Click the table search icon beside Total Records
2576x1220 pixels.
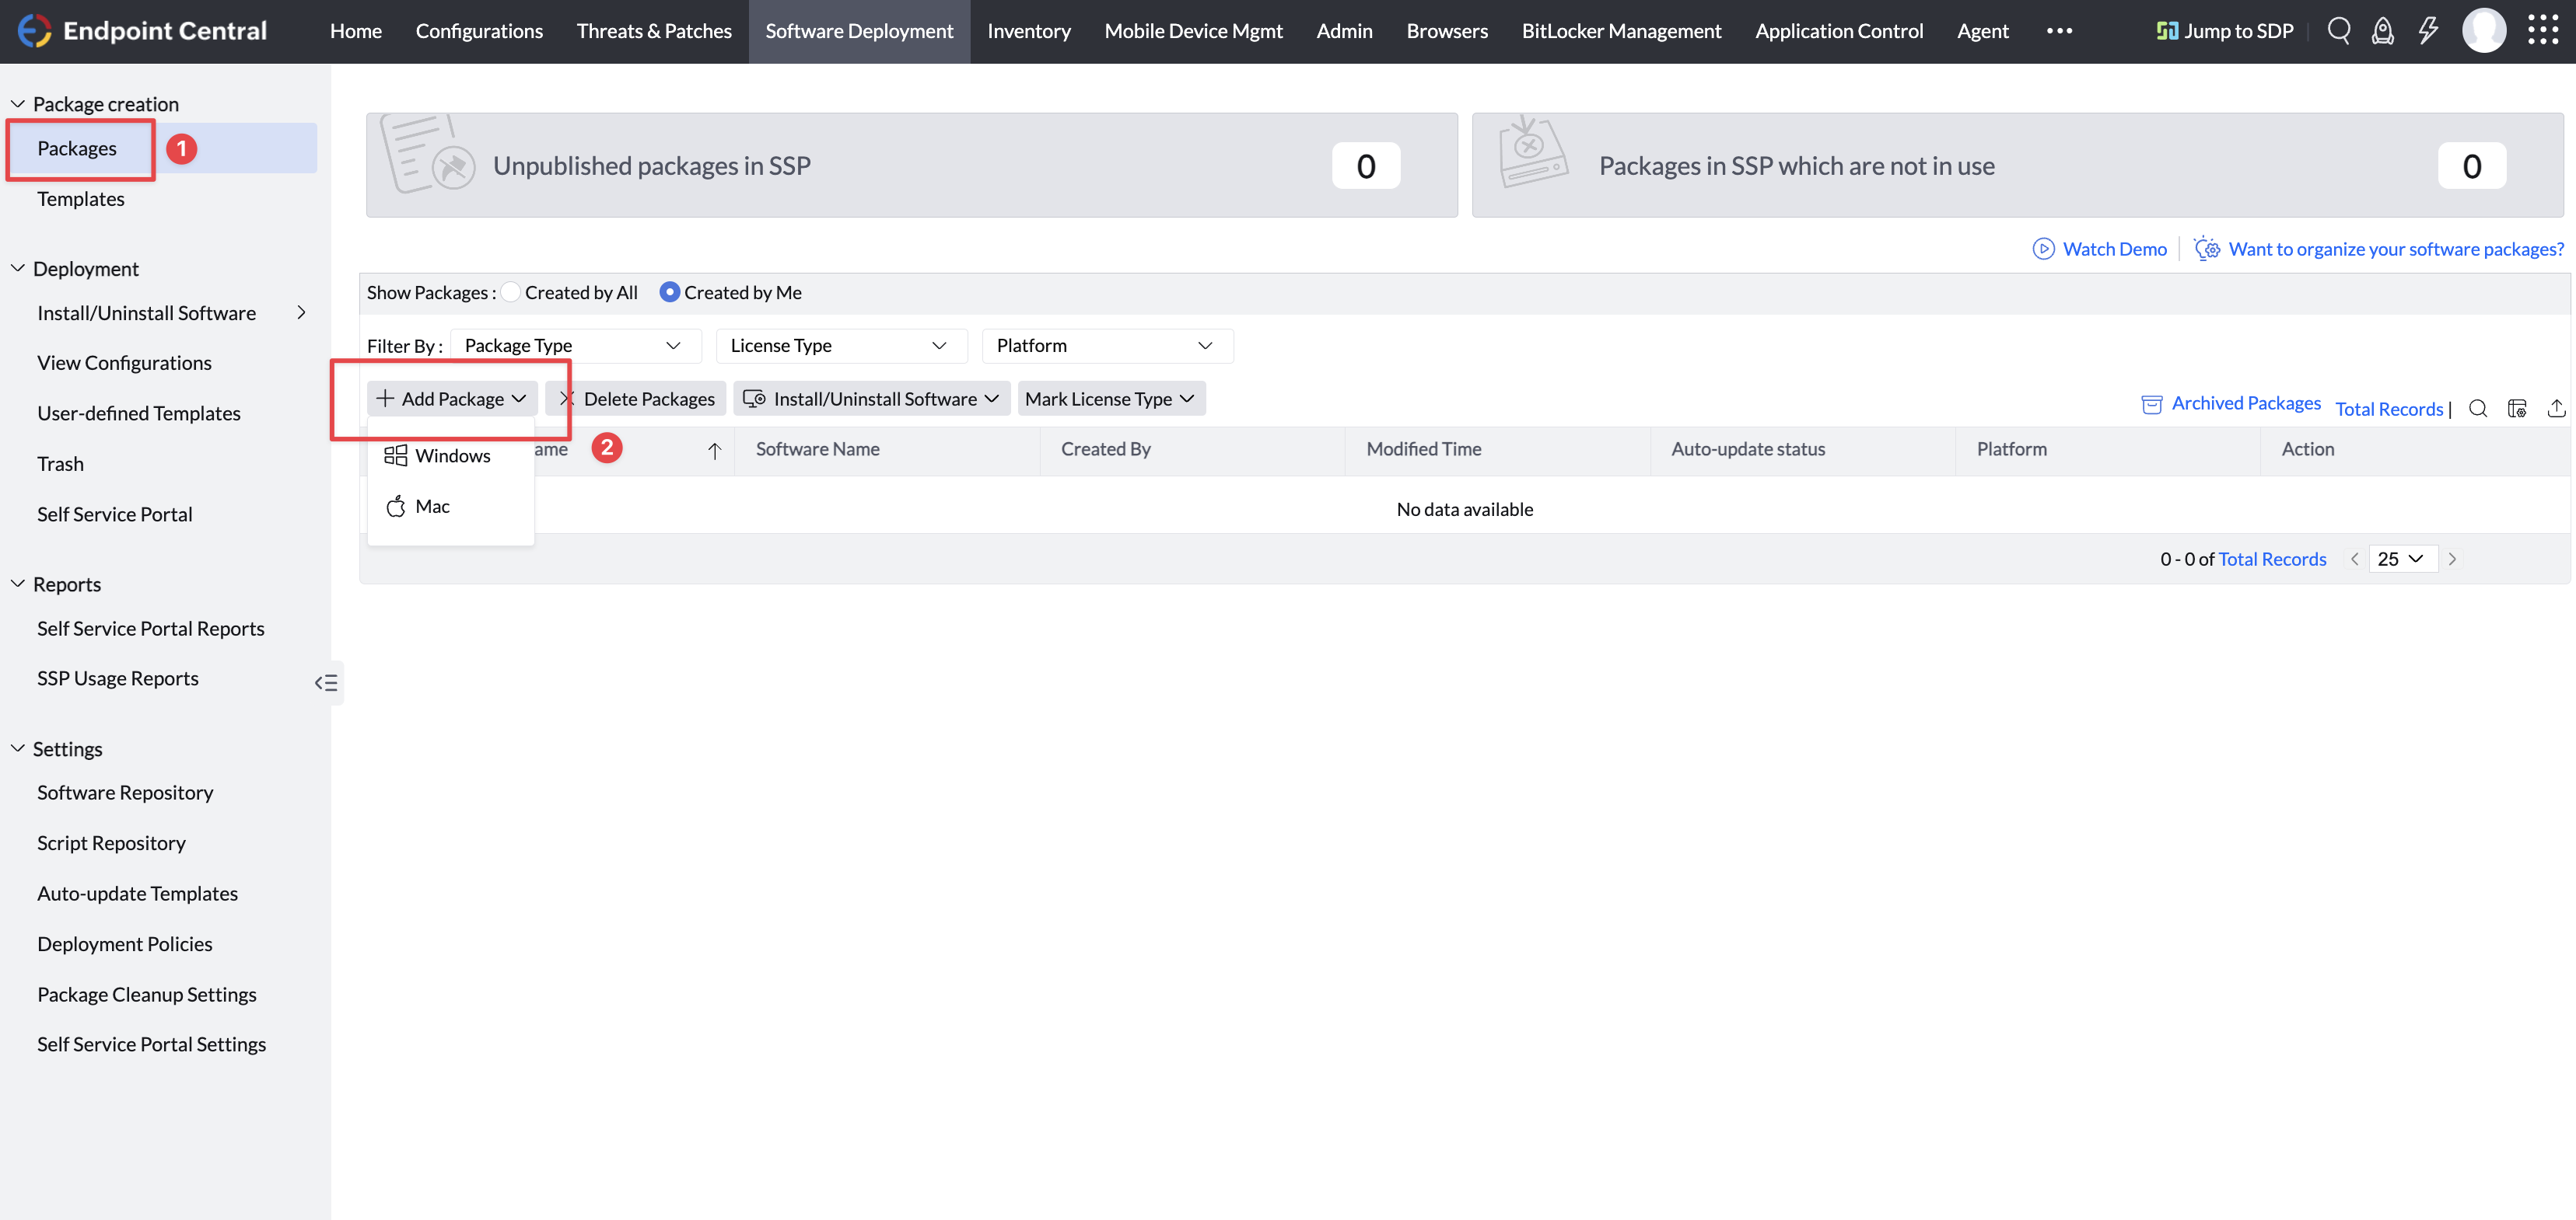coord(2478,408)
